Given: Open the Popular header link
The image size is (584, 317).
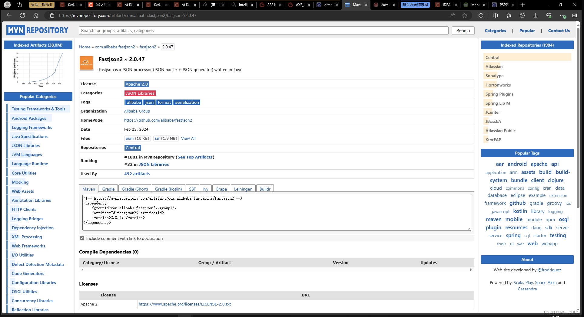Looking at the screenshot, I should (x=527, y=31).
